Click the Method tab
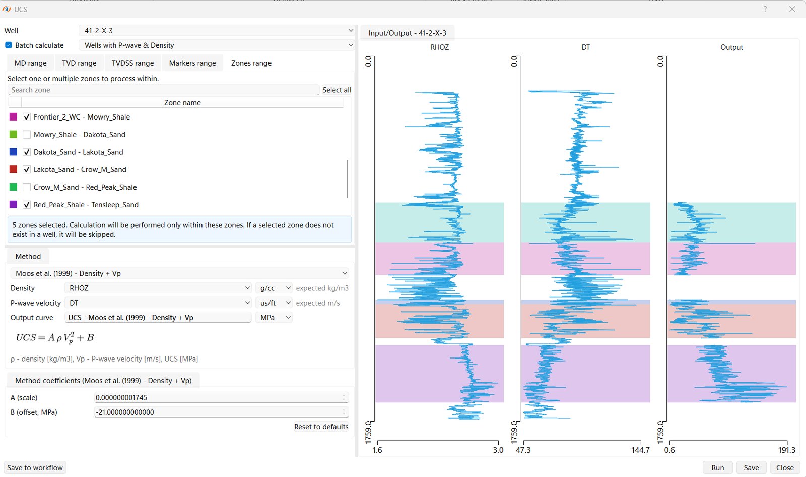806x477 pixels. tap(28, 256)
